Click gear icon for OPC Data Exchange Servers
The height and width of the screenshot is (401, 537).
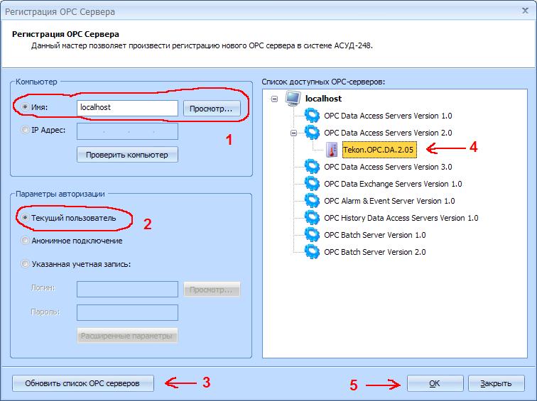point(312,184)
